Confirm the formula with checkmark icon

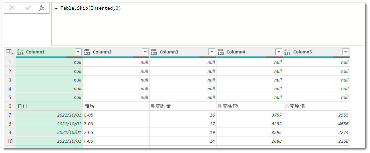tap(28, 8)
